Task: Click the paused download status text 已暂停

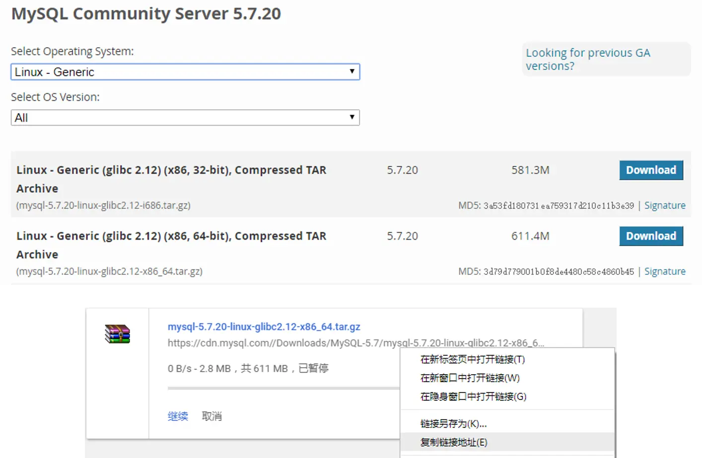Action: click(x=313, y=368)
